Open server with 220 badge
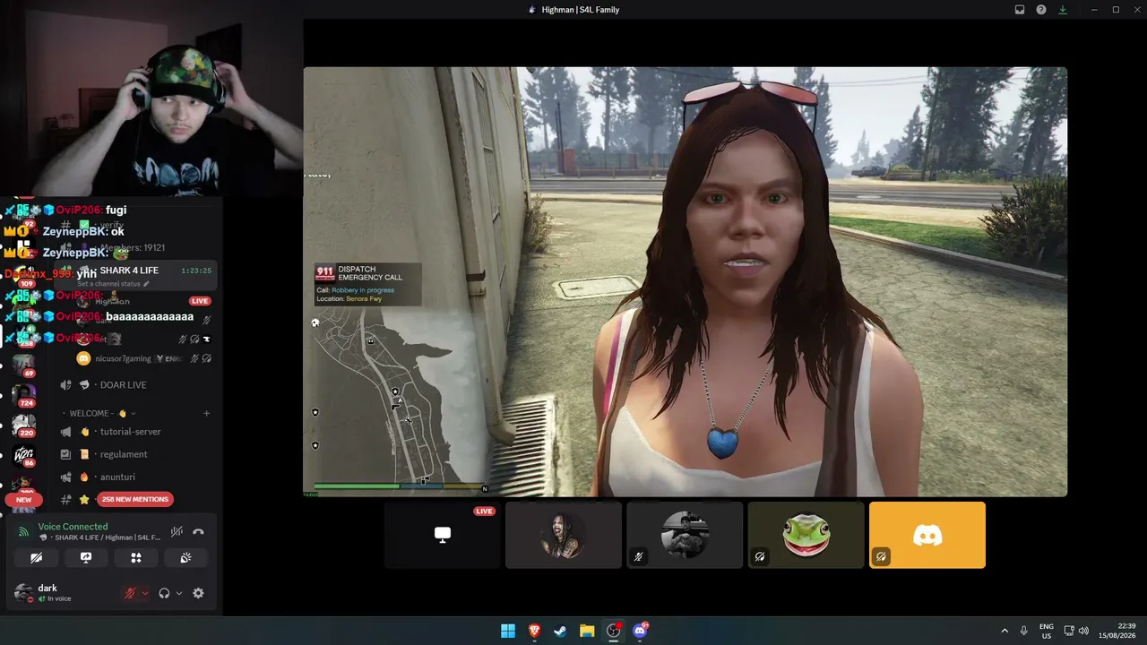The width and height of the screenshot is (1147, 645). [x=24, y=425]
